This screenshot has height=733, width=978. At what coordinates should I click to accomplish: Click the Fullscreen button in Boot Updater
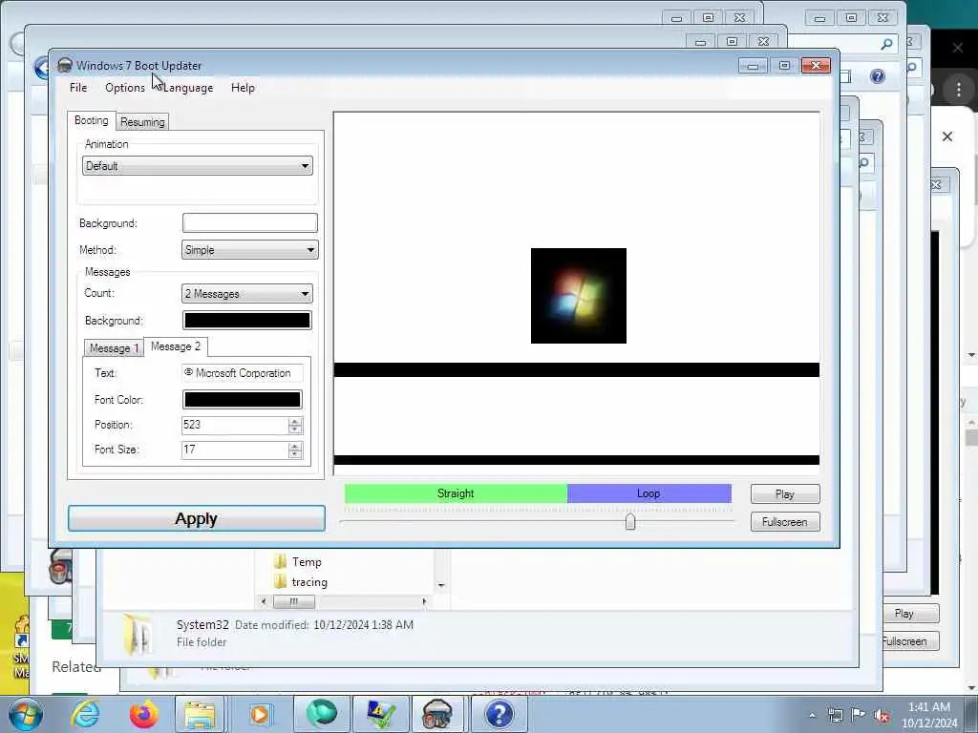[785, 522]
